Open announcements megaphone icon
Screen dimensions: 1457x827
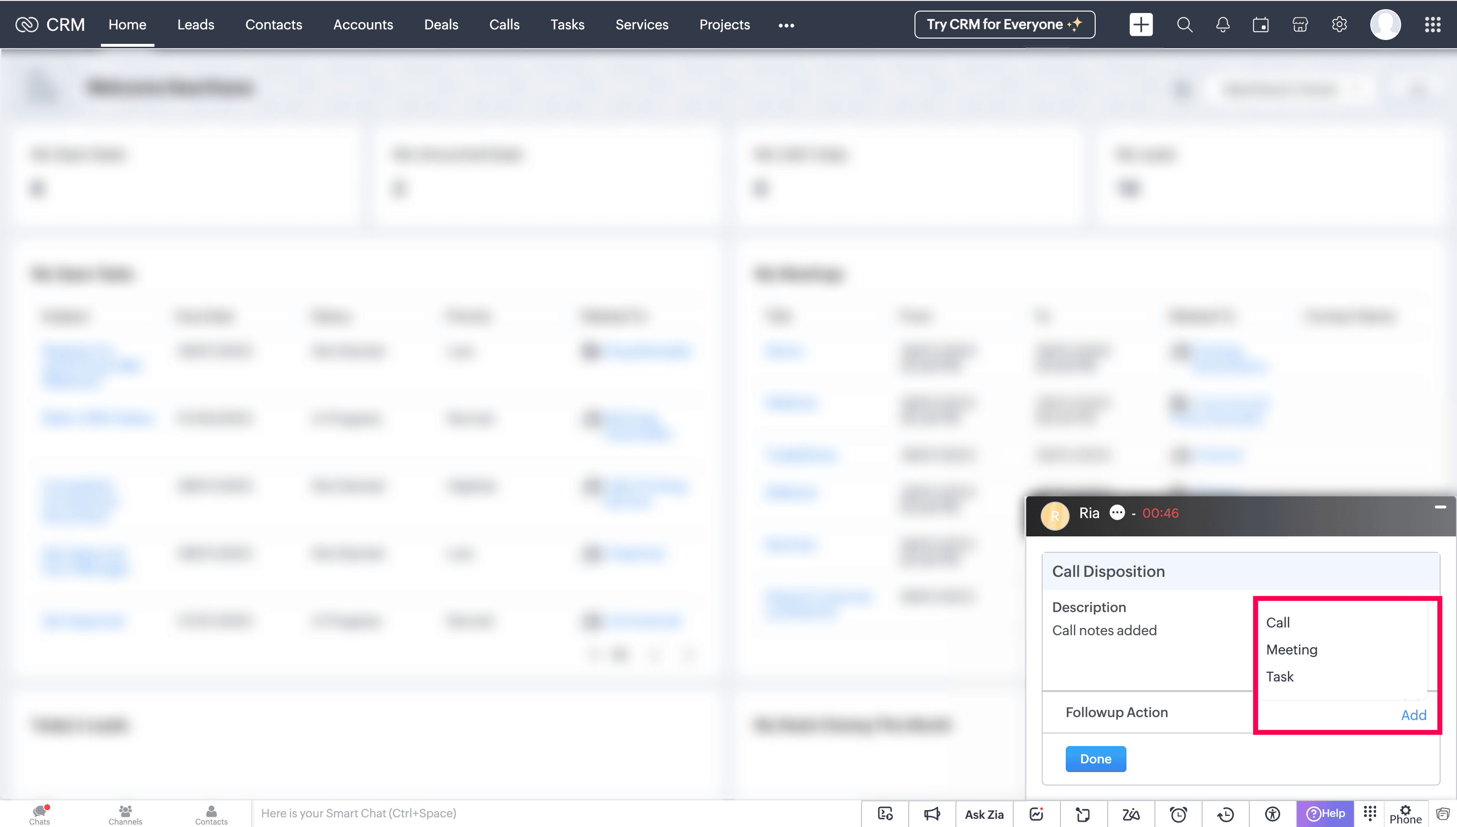pos(932,814)
